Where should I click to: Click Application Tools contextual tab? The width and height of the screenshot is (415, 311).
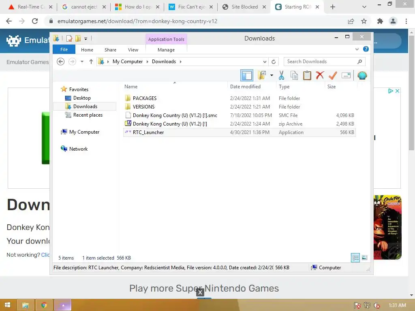[166, 39]
